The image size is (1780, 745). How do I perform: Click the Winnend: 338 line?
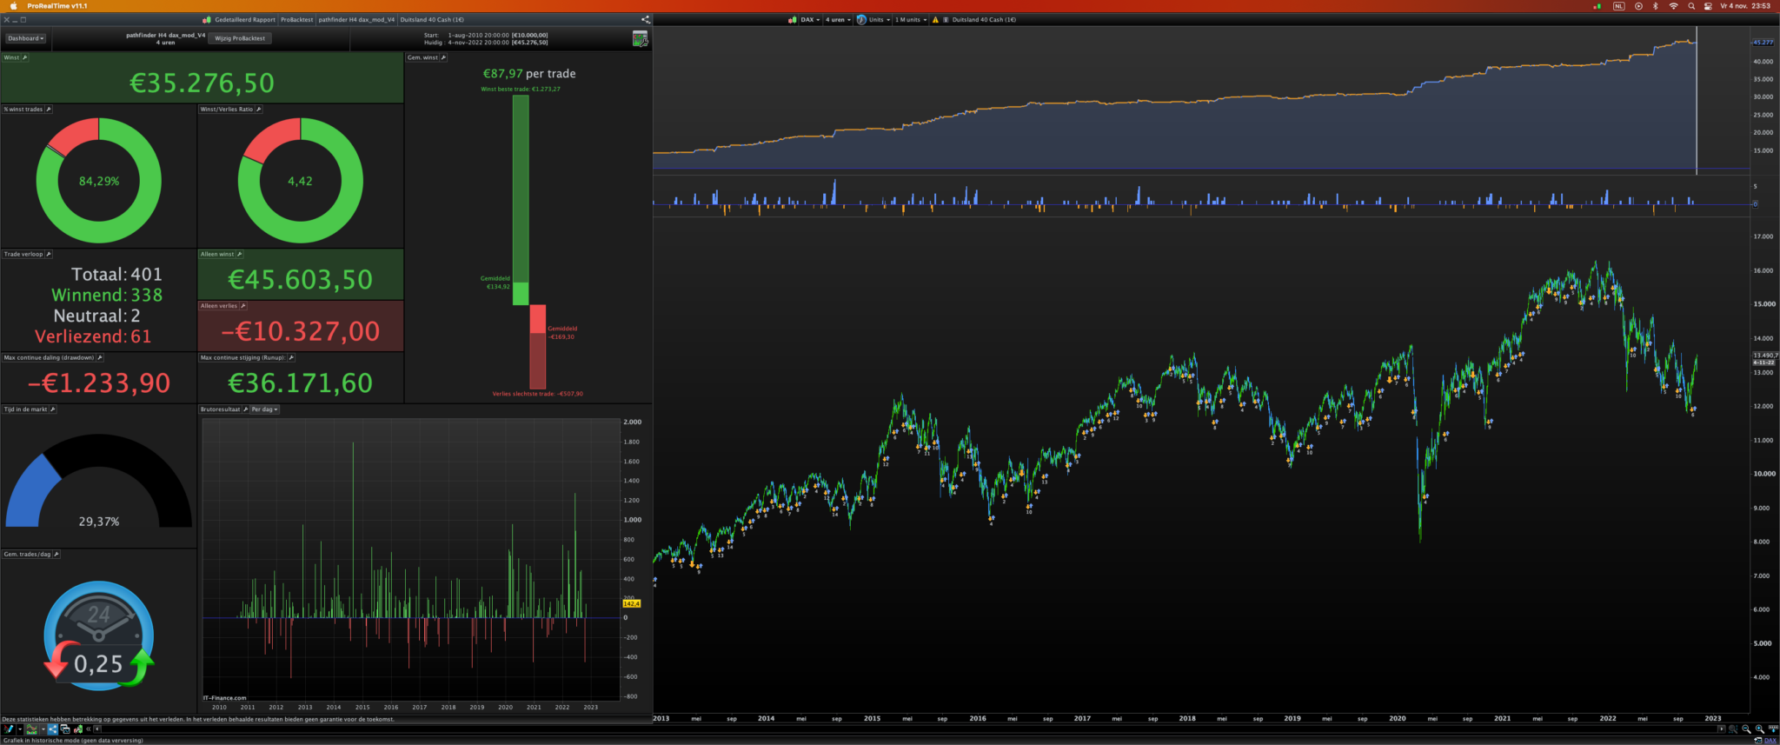[x=107, y=295]
